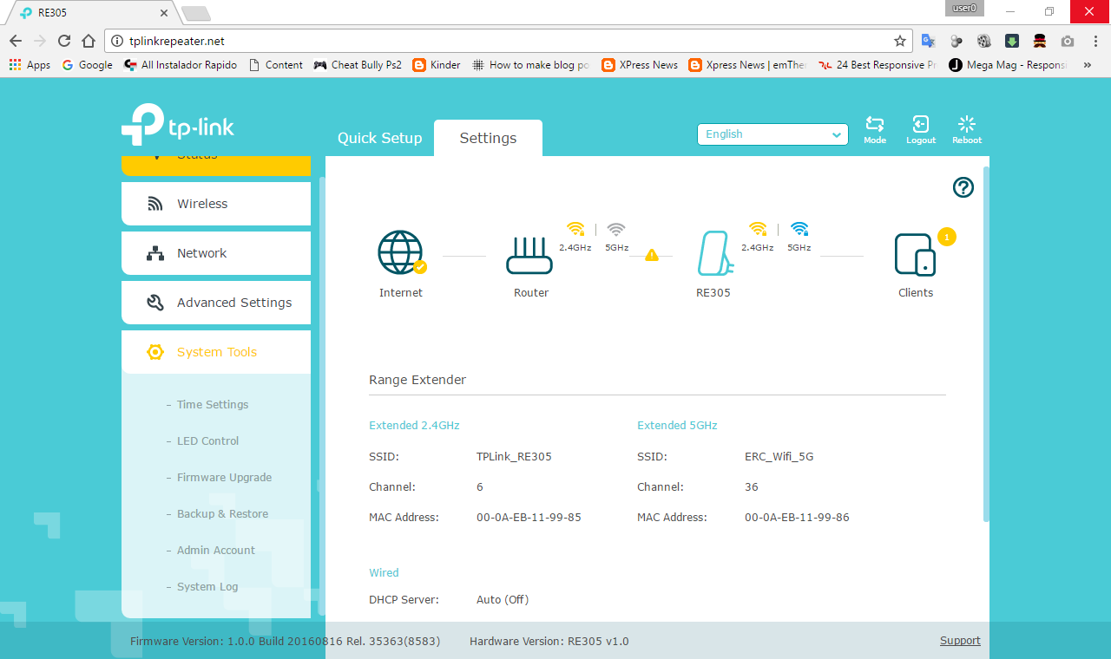Image resolution: width=1111 pixels, height=659 pixels.
Task: Click the RE305 5GHz locked Wi-Fi icon
Action: point(799,229)
